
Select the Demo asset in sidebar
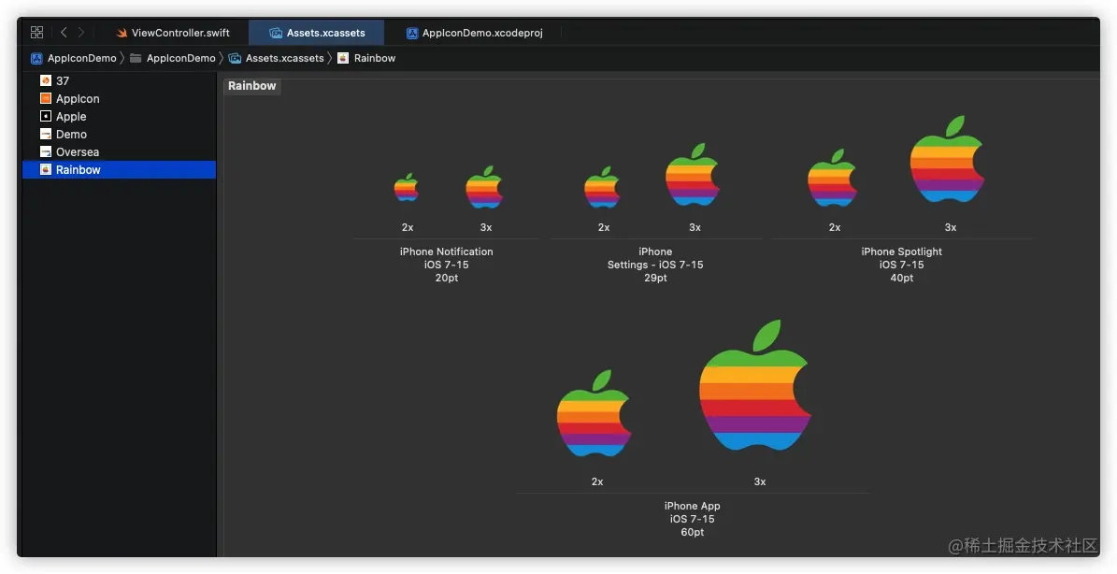[119, 134]
